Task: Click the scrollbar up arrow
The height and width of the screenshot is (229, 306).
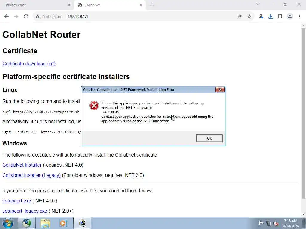Action: point(304,26)
